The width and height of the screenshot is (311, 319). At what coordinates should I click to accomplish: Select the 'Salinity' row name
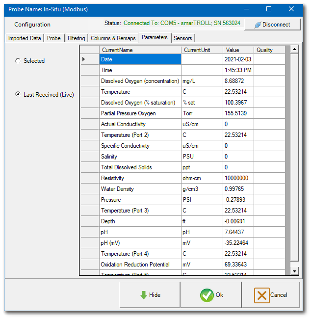[140, 157]
